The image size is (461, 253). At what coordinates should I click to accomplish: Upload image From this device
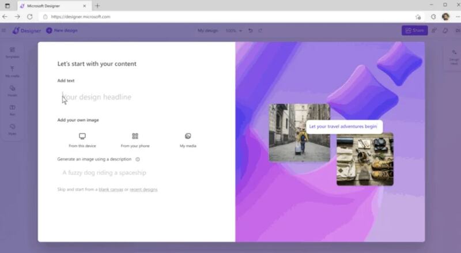(x=82, y=140)
